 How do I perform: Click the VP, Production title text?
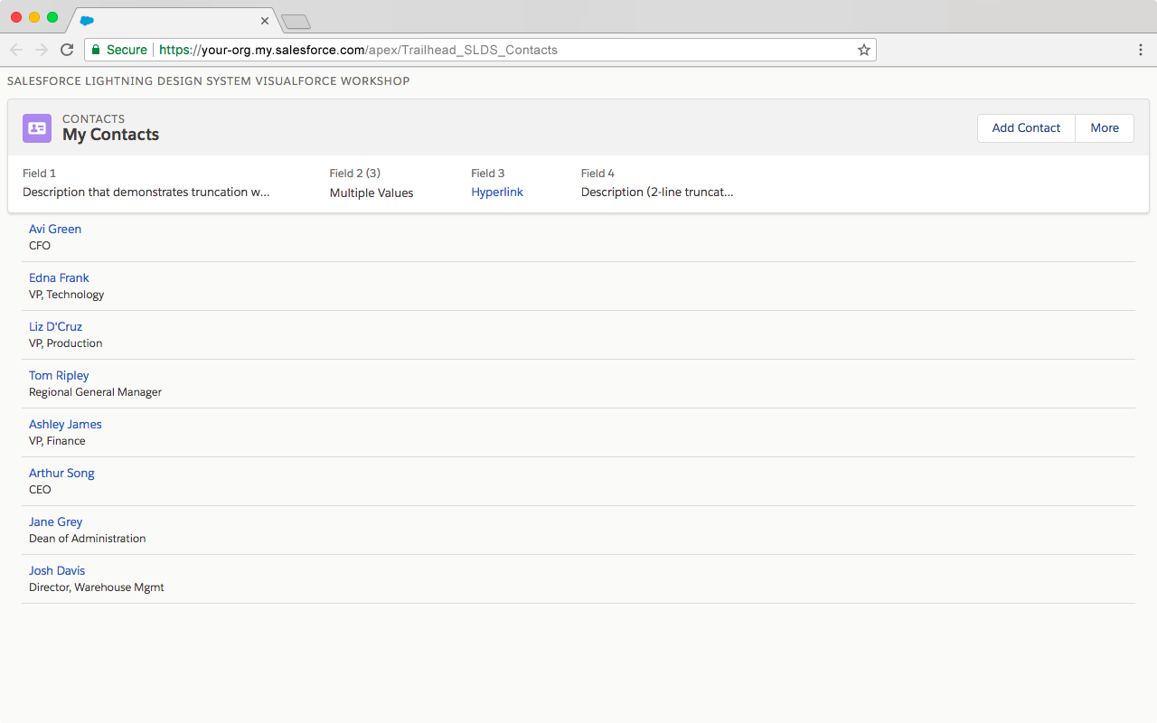66,343
